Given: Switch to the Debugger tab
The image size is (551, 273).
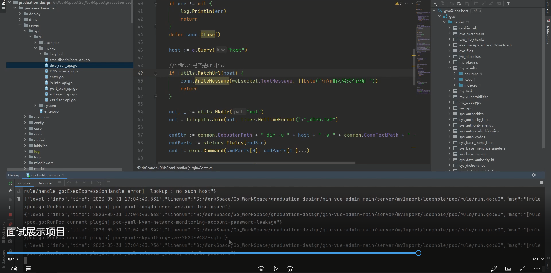Looking at the screenshot, I should 45,183.
